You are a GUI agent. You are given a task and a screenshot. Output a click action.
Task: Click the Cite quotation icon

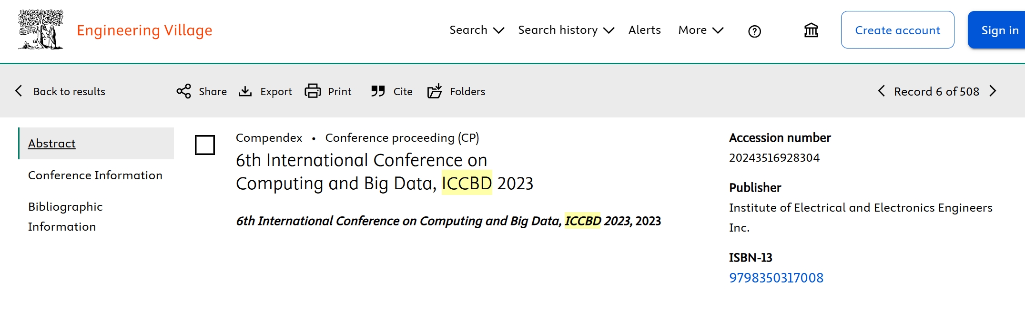(x=378, y=91)
